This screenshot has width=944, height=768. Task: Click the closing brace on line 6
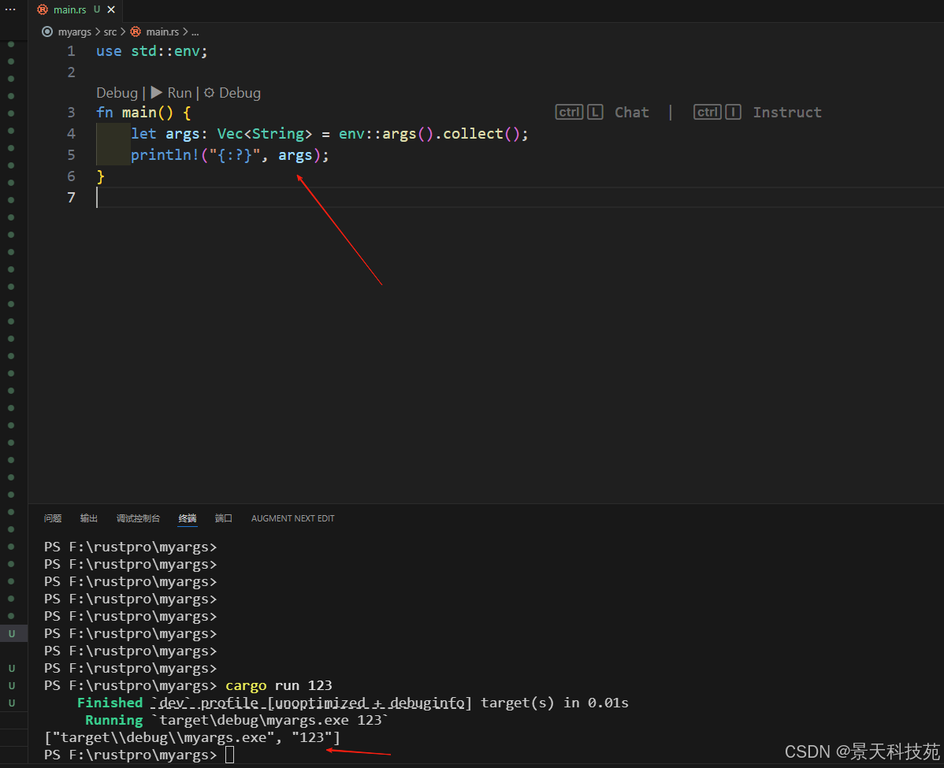coord(100,176)
